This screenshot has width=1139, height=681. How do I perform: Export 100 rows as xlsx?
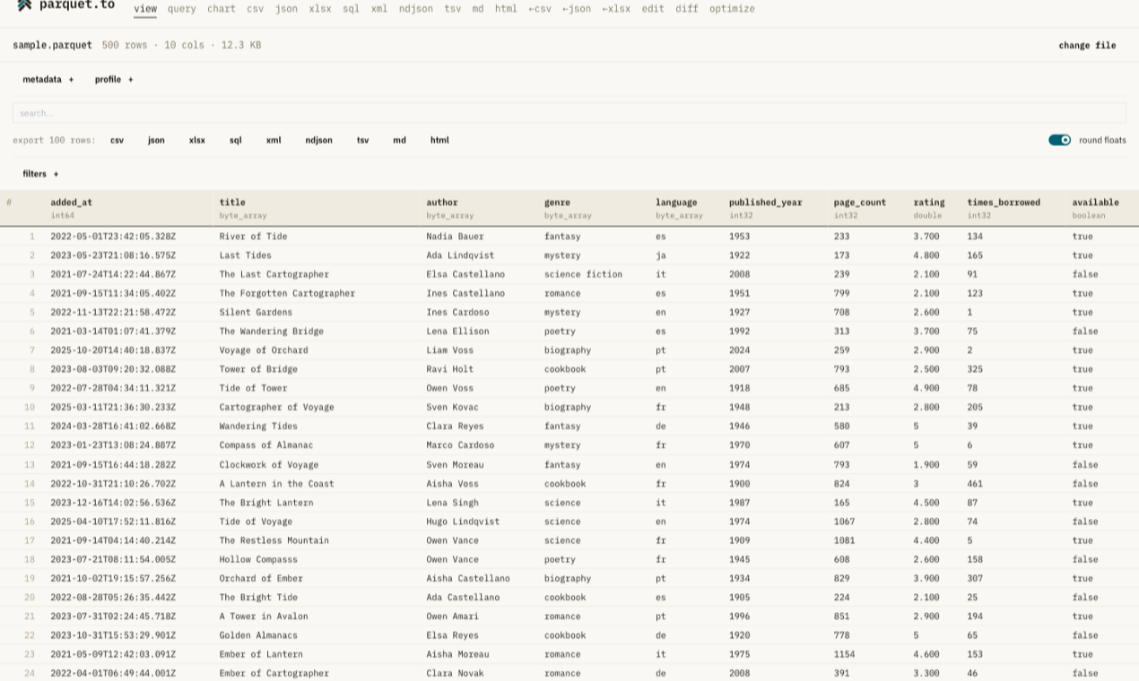point(197,141)
